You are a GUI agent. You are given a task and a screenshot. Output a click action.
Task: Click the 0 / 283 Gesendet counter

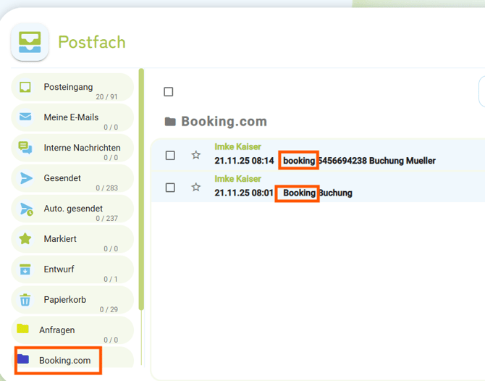[x=107, y=188]
